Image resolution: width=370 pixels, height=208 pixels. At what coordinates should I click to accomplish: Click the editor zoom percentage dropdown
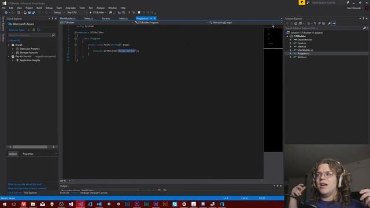65,181
